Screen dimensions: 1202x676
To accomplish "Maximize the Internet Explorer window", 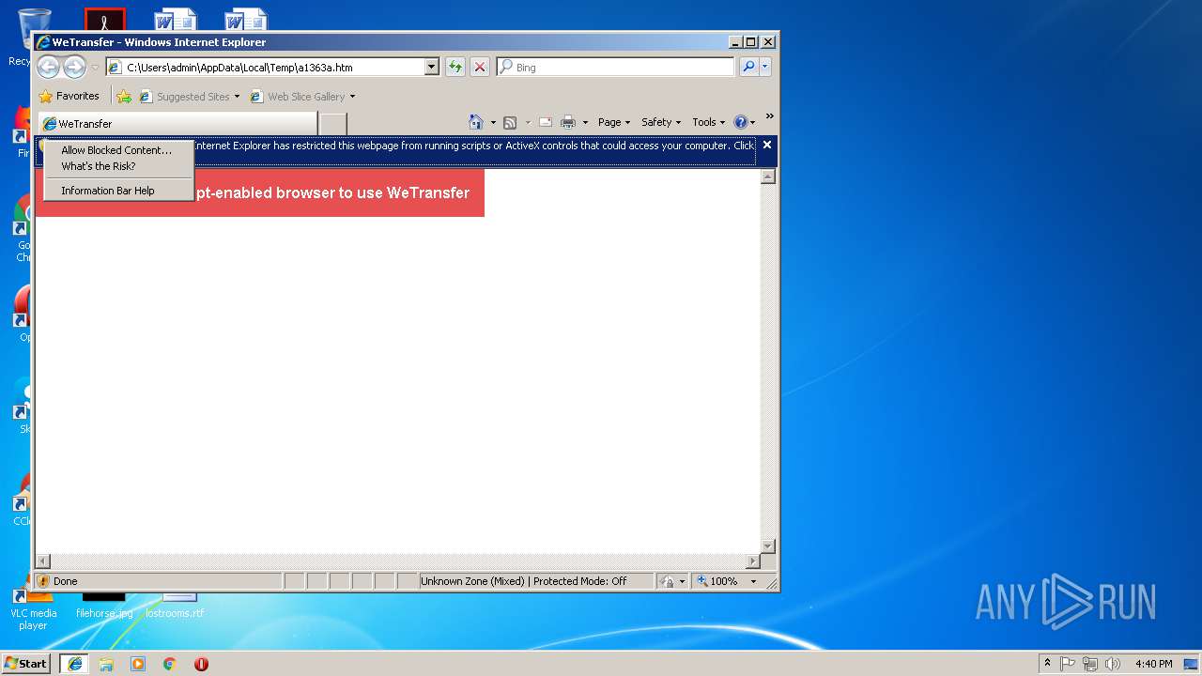I will point(751,42).
